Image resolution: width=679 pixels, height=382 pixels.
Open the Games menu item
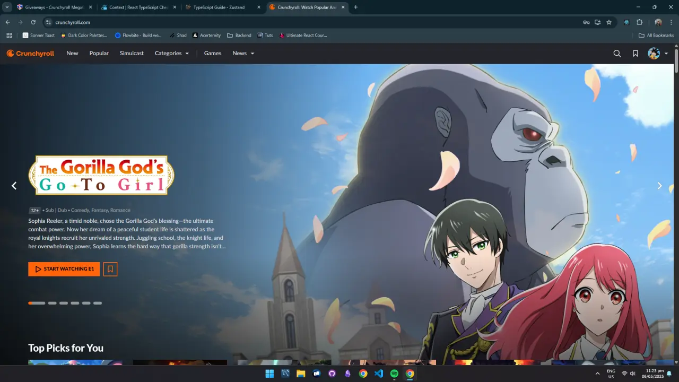[x=213, y=53]
